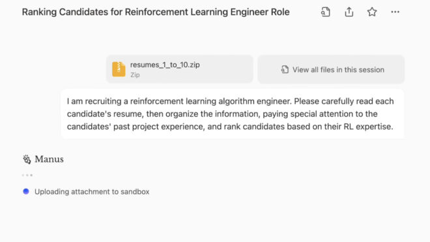Toggle the favorite star icon

[372, 12]
